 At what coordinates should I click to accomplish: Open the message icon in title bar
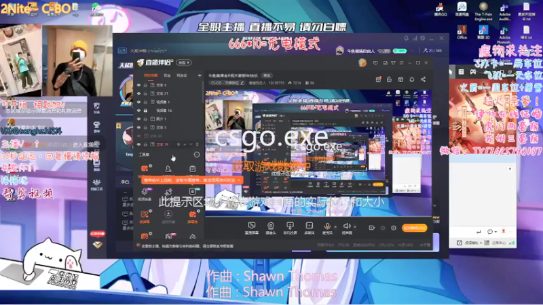pyautogui.click(x=375, y=63)
